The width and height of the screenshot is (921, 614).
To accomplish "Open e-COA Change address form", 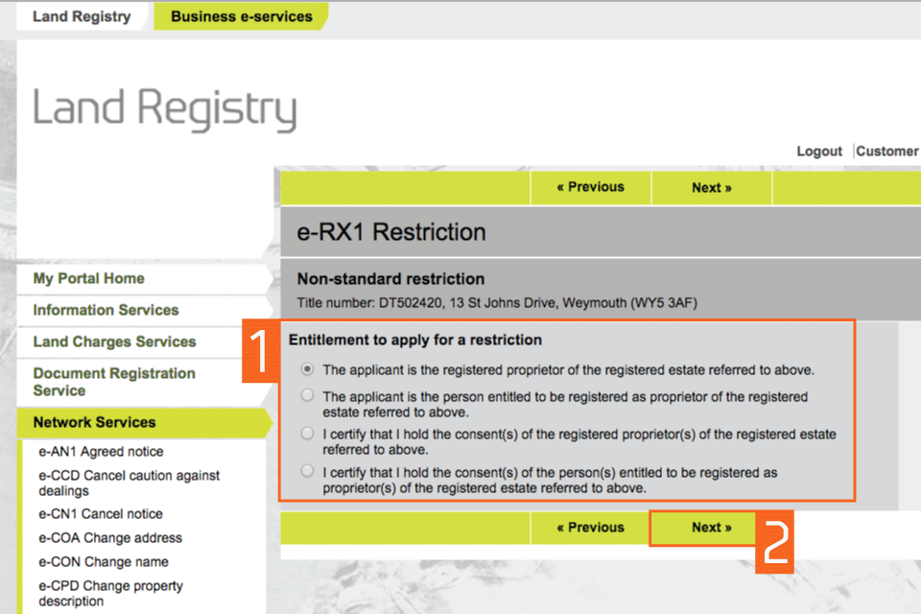I will click(110, 538).
